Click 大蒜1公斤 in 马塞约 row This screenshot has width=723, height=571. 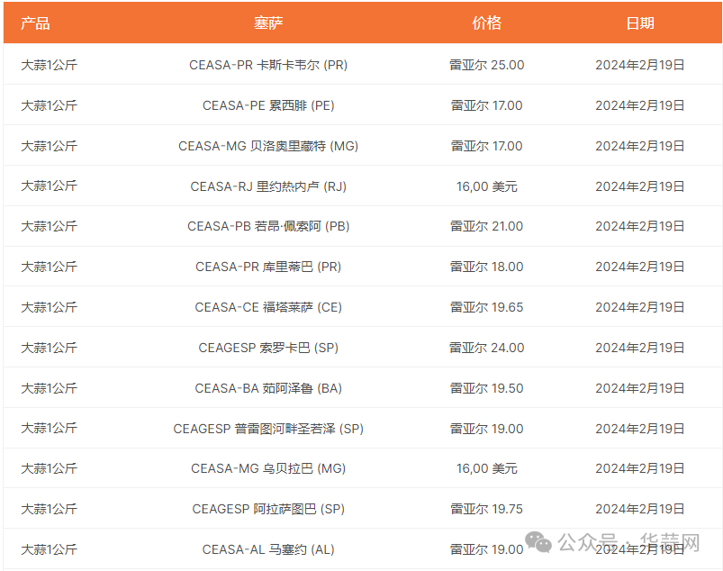click(49, 549)
